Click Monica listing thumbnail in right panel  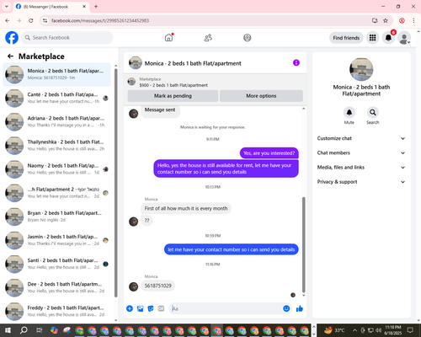(x=361, y=69)
